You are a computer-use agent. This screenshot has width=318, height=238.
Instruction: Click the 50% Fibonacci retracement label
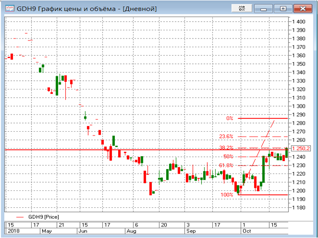228,156
